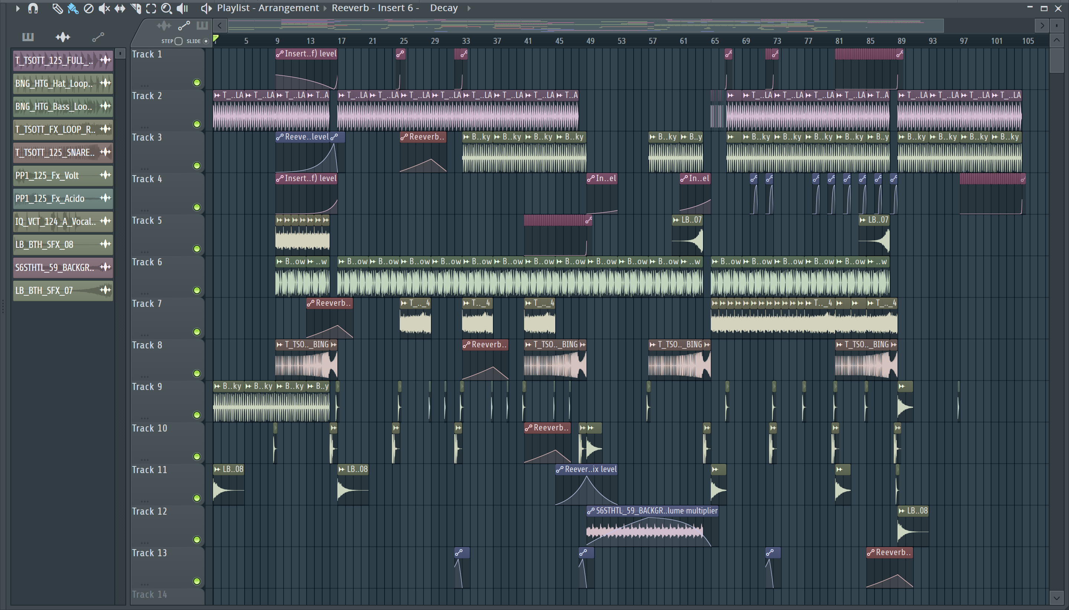Select the Slice tool
Viewport: 1069px width, 610px height.
(x=135, y=9)
